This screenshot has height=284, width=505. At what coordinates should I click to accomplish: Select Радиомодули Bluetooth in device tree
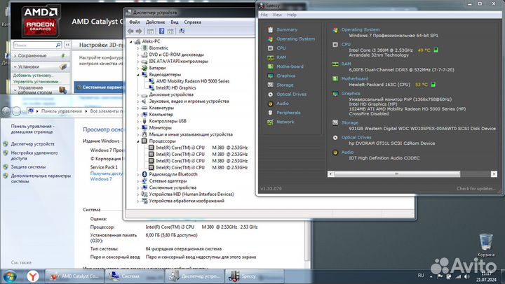[x=173, y=174]
